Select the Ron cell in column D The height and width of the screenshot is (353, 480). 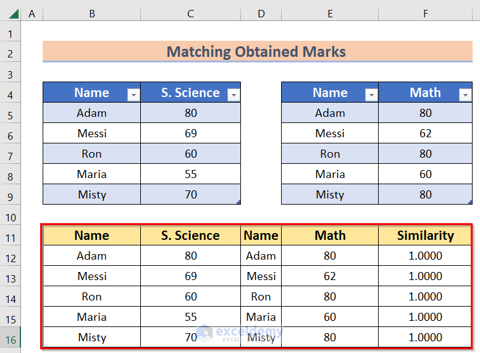click(x=261, y=297)
